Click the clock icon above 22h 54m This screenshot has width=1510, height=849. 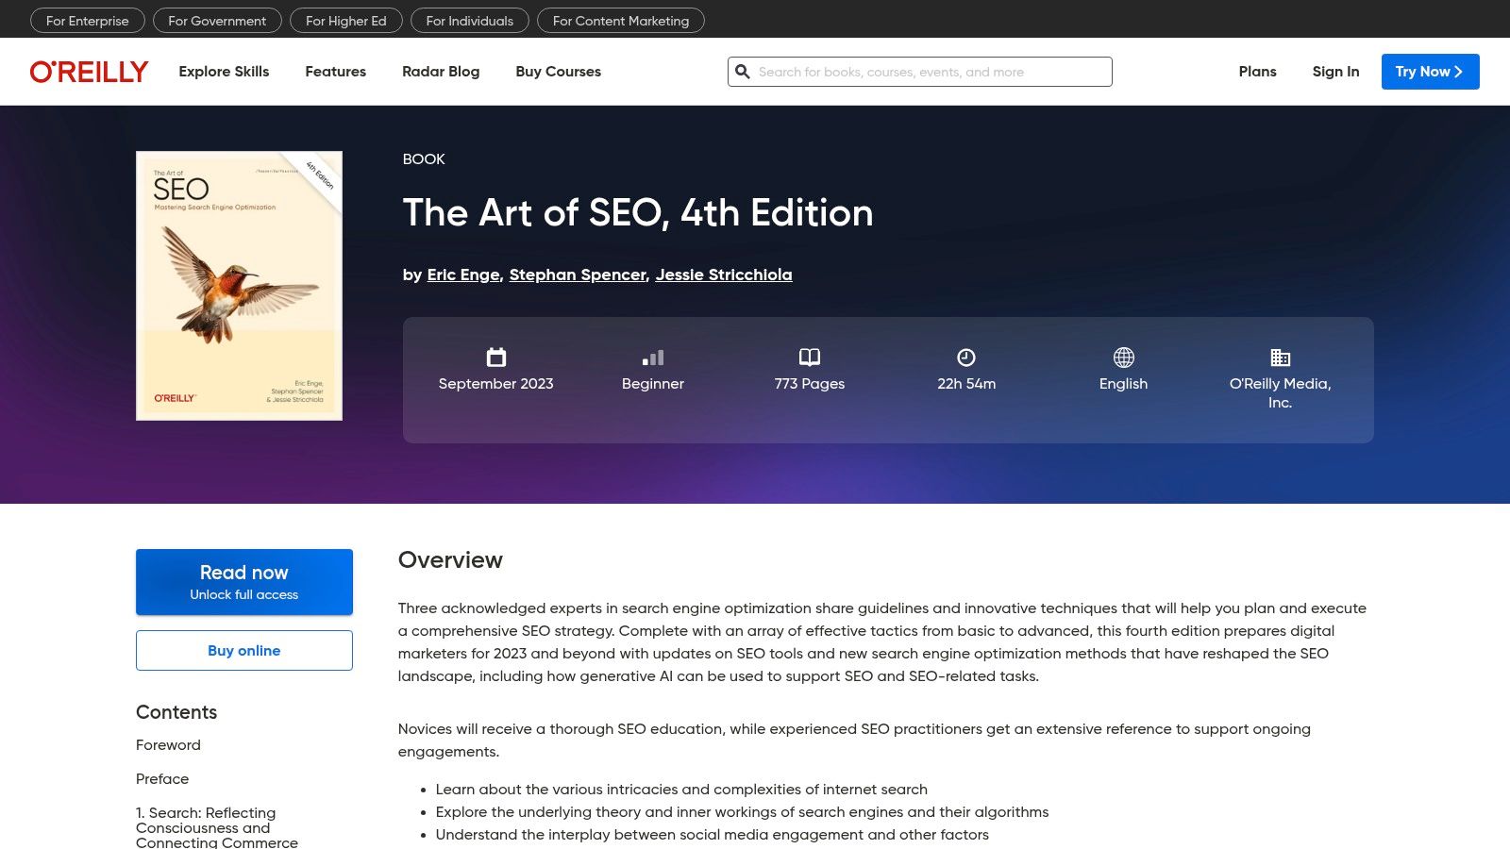tap(966, 358)
